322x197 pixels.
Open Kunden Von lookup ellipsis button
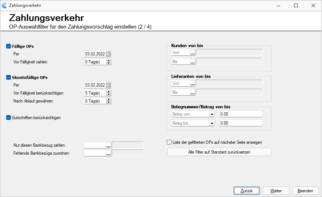point(193,53)
